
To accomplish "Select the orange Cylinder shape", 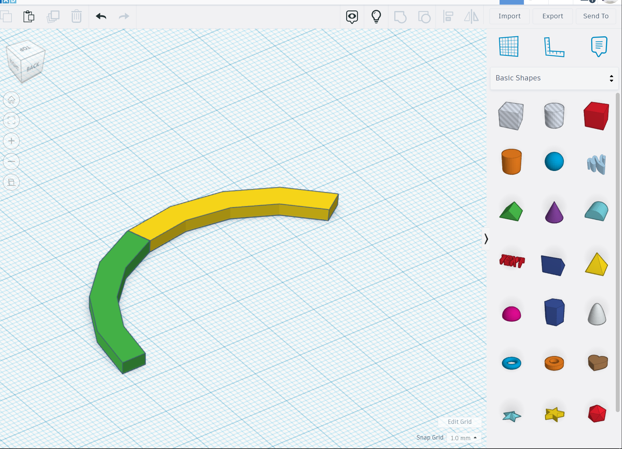I will pyautogui.click(x=511, y=162).
